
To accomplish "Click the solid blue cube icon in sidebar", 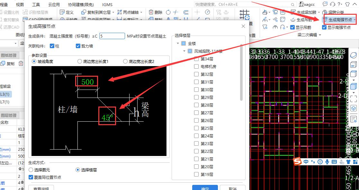I will [x=354, y=86].
